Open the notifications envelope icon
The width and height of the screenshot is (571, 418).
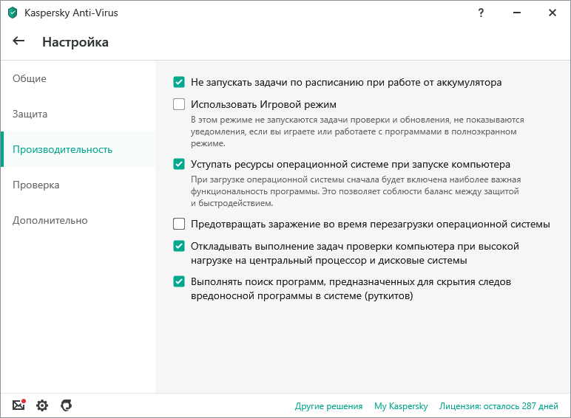click(x=18, y=405)
